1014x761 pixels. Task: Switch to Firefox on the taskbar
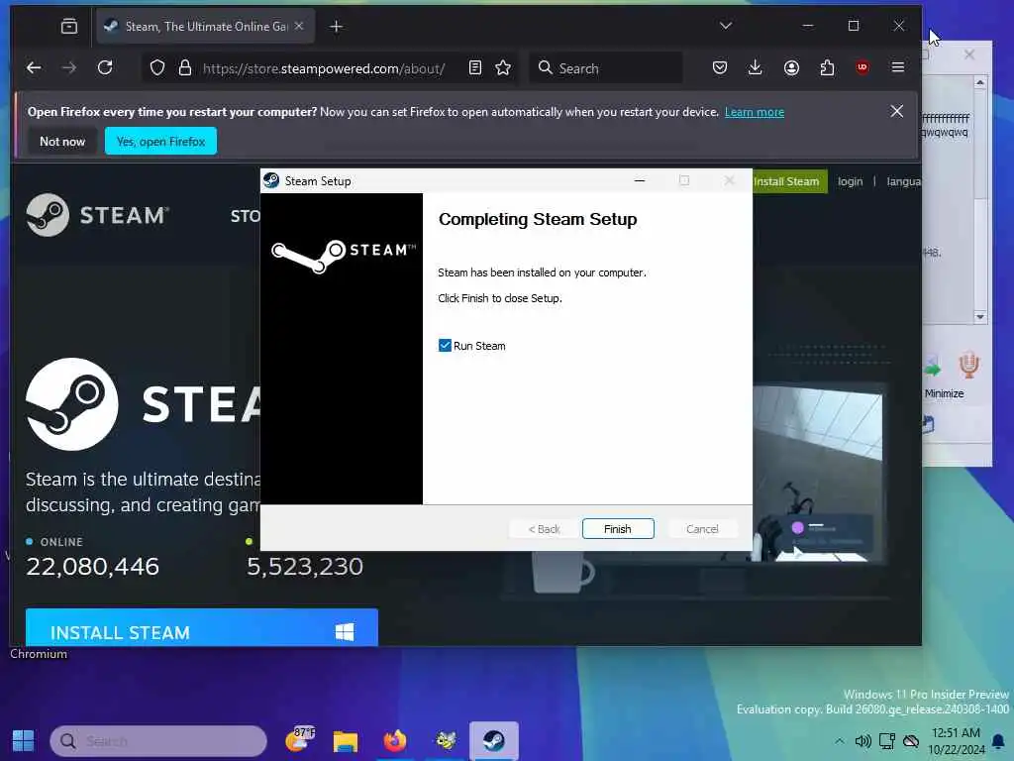pyautogui.click(x=394, y=740)
